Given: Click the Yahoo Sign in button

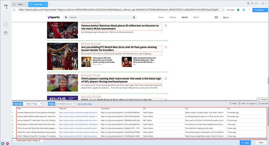Looking at the screenshot, I should (x=226, y=17).
